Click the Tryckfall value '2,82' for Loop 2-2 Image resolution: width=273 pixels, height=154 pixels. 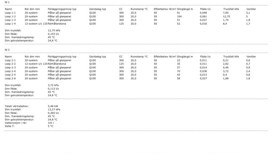tap(226, 64)
